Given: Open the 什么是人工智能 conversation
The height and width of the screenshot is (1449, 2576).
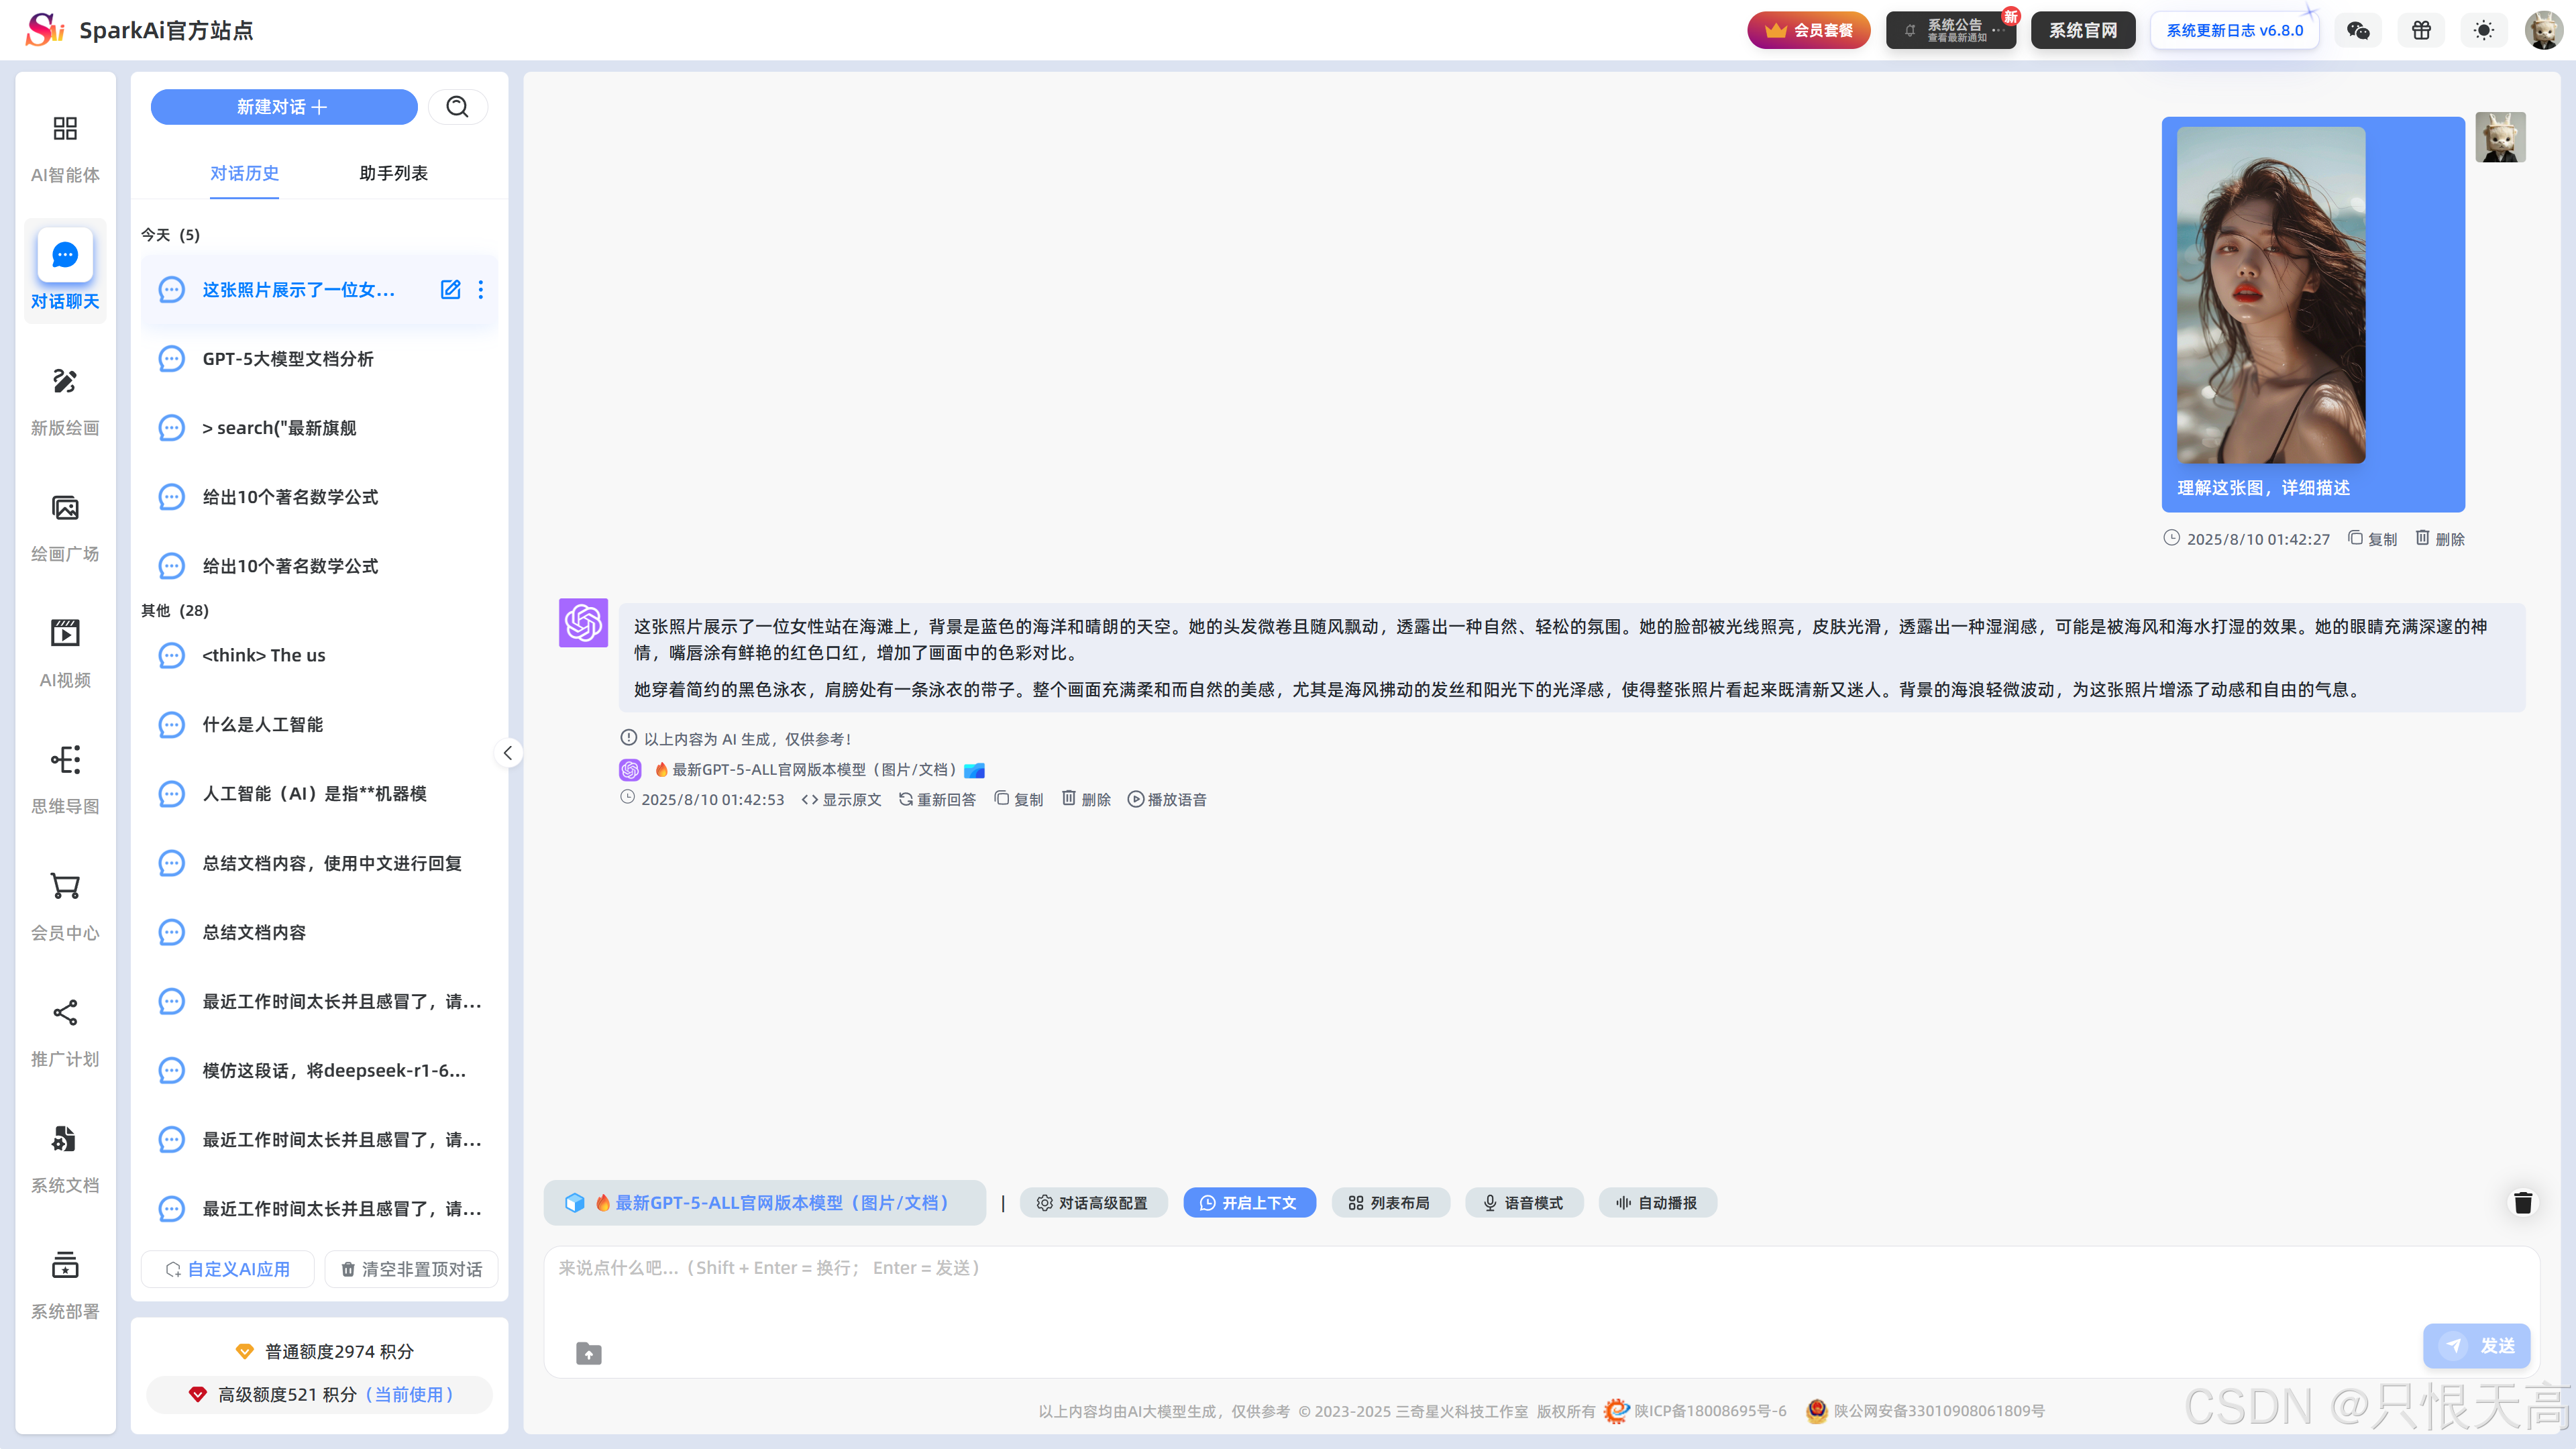Looking at the screenshot, I should [319, 725].
